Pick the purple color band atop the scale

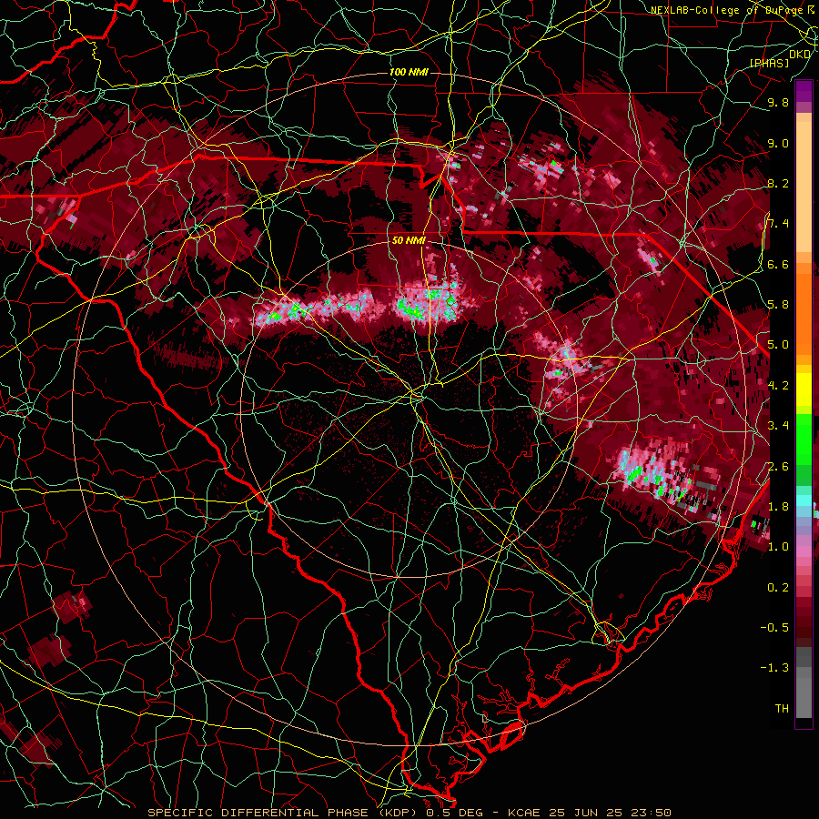click(804, 91)
